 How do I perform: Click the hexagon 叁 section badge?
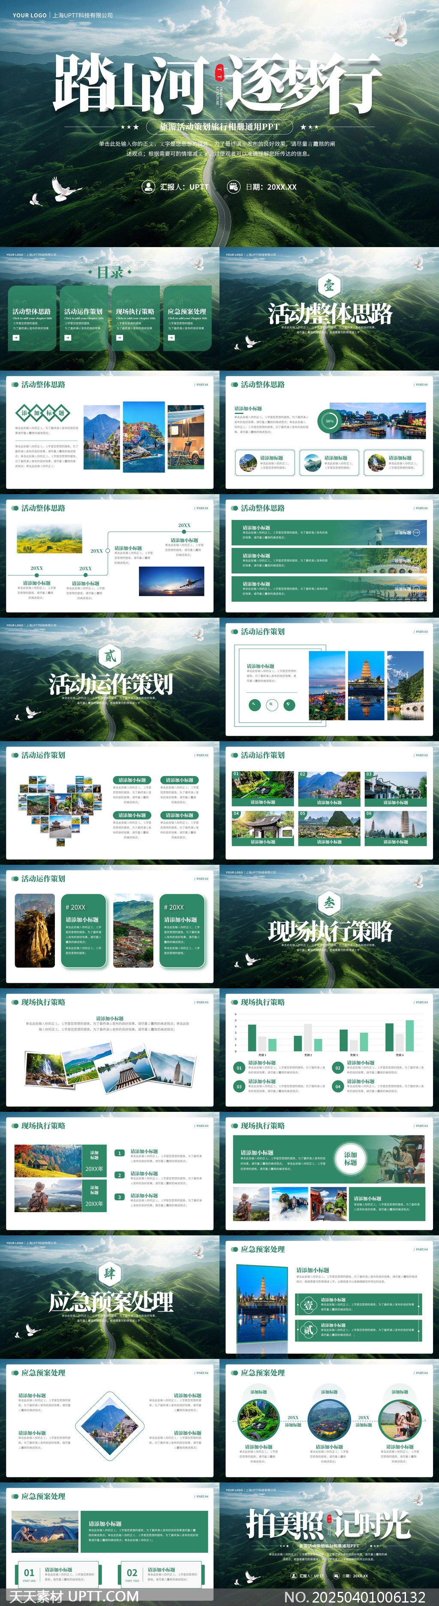329,902
